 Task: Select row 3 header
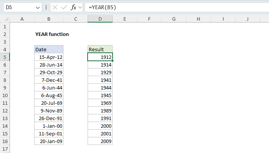[x=5, y=42]
